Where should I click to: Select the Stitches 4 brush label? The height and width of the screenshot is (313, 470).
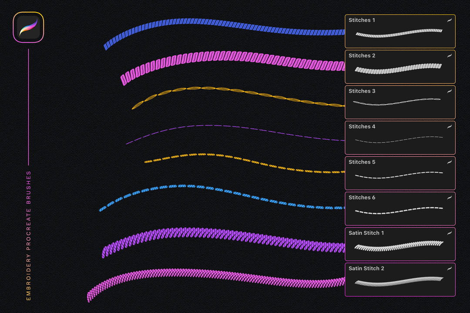[x=362, y=127]
